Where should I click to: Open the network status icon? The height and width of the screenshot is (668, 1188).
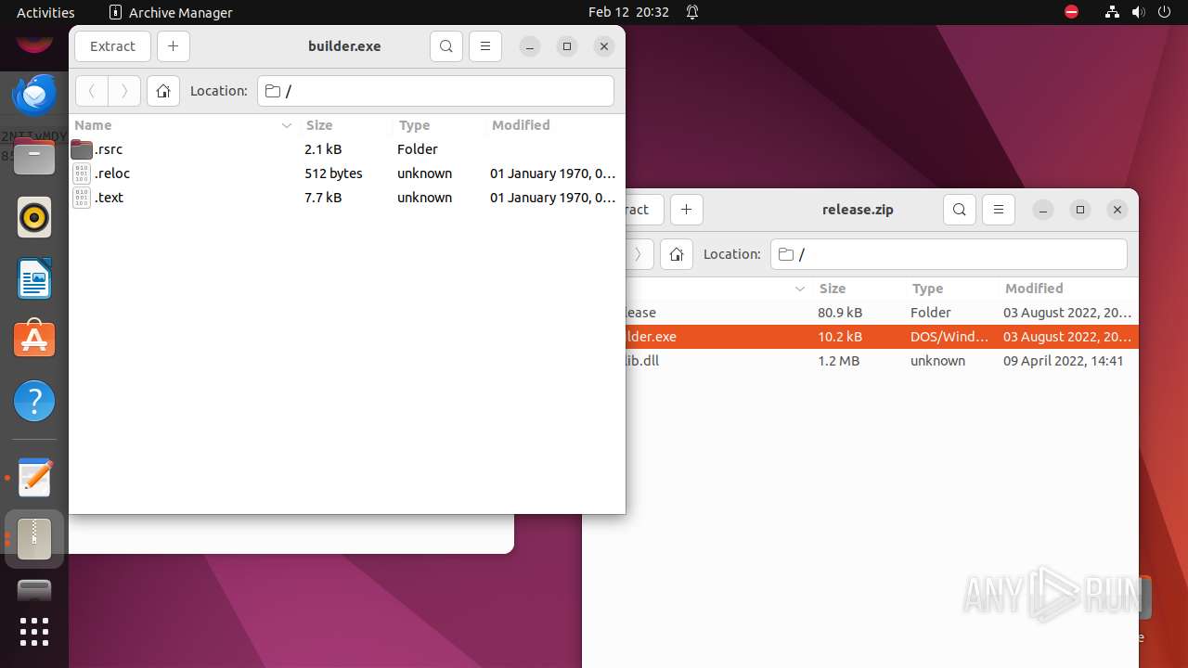[1112, 12]
